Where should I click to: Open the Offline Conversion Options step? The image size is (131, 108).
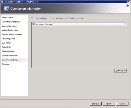(x=12, y=35)
